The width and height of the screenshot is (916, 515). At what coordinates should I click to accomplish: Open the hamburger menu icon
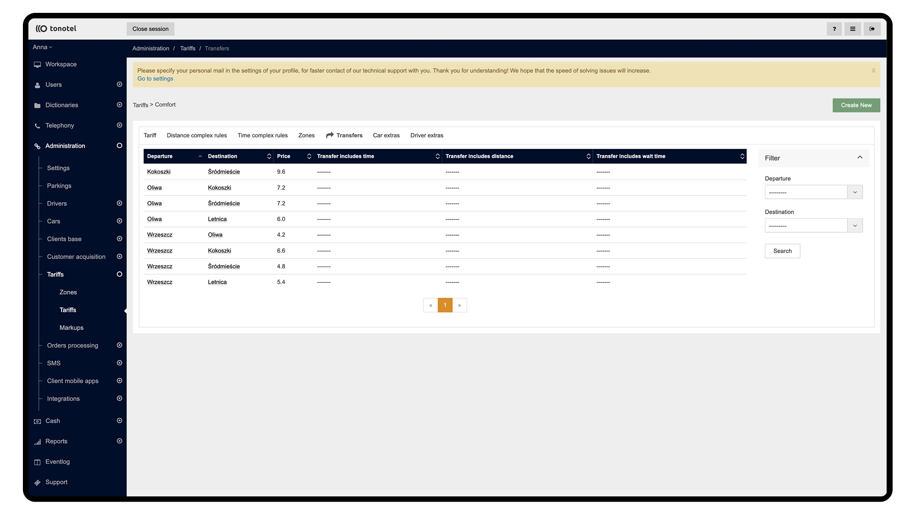853,29
